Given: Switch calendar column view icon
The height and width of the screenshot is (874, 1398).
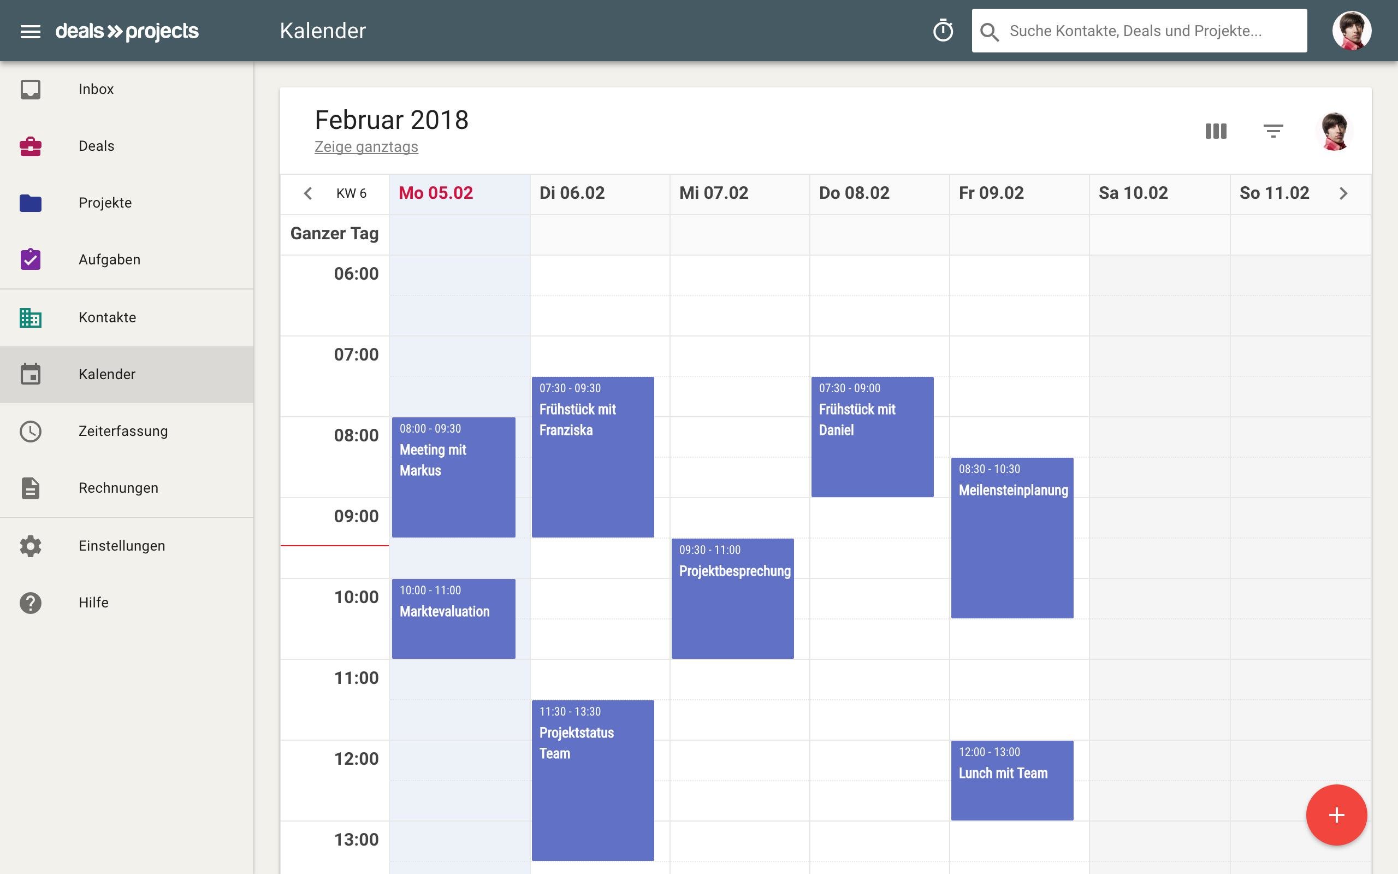Looking at the screenshot, I should [1216, 131].
